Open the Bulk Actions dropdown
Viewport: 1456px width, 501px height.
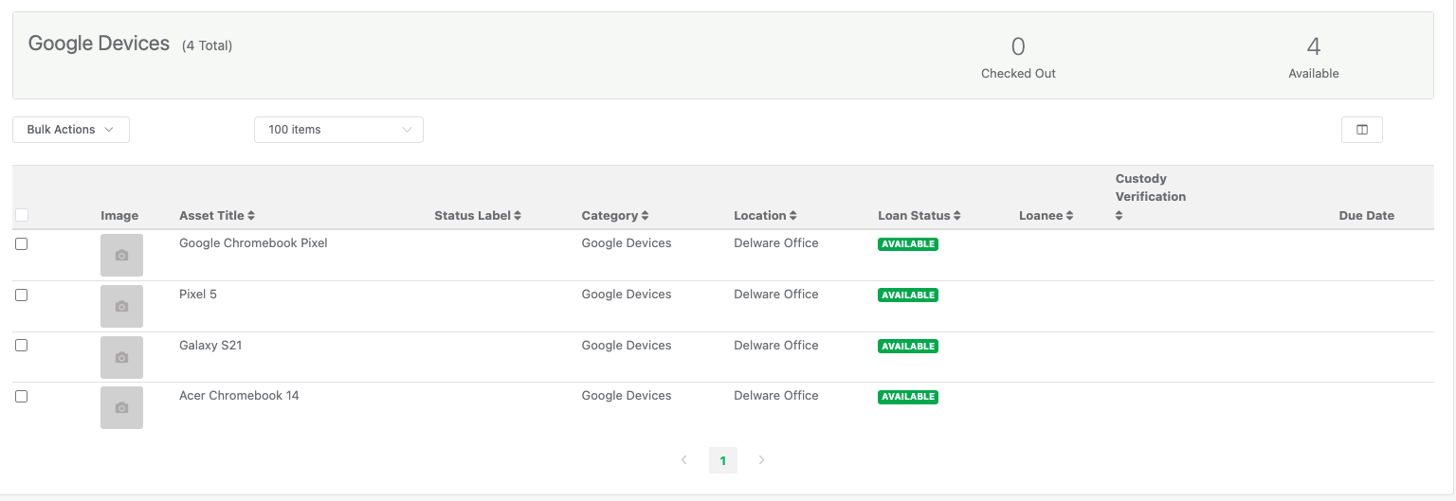pos(71,130)
